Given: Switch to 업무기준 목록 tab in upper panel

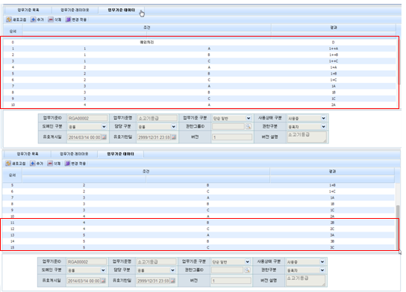Looking at the screenshot, I should click(28, 10).
